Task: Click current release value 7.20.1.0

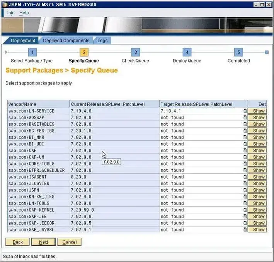Action: point(81,131)
